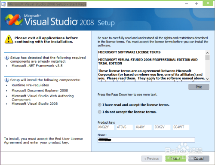Click 'Microsoft Visual Studio Web Authoring Component' item
Viewport: 215px width, 165px height.
point(43,98)
